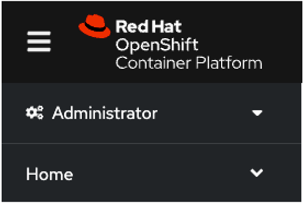Click the downward chevron on the Home row
Screen dimensions: 304x203
(257, 173)
